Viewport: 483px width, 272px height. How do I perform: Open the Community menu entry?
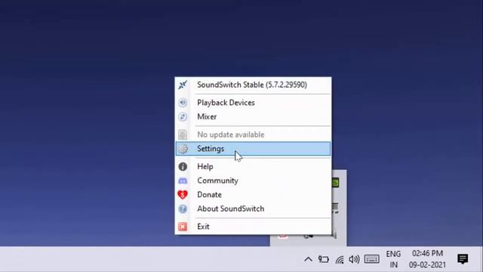(x=253, y=181)
